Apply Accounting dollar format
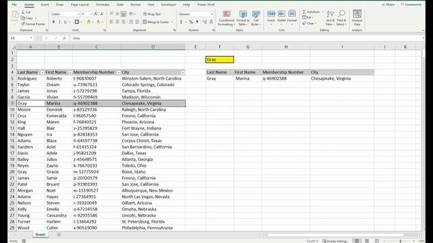 pos(181,22)
